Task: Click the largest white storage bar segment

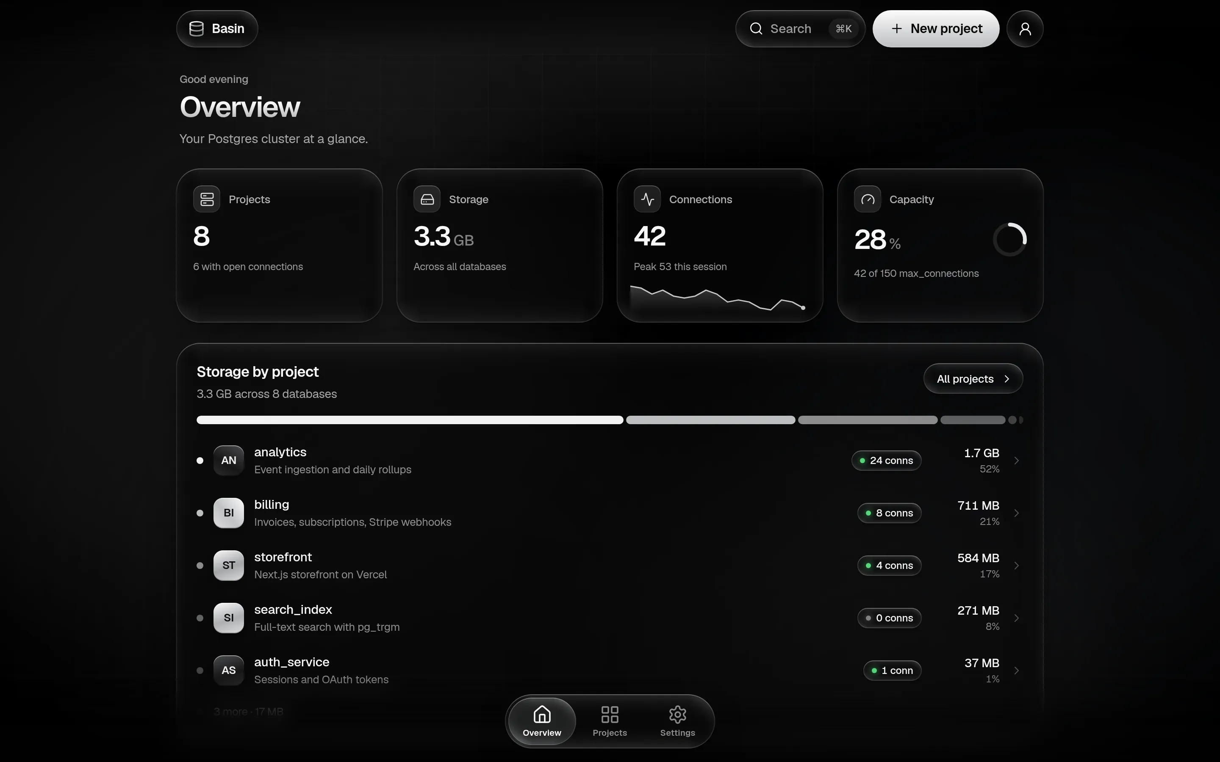Action: pos(410,420)
